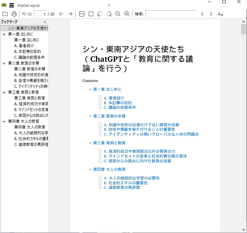Select child bookmark 第四章 大人の教育
The height and width of the screenshot is (233, 247).
[30, 127]
